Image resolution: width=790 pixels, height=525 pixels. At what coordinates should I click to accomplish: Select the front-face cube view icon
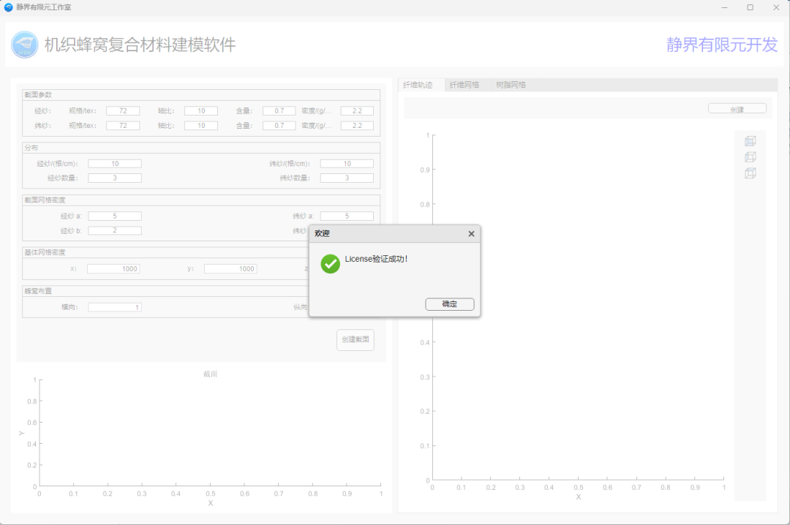[x=750, y=141]
